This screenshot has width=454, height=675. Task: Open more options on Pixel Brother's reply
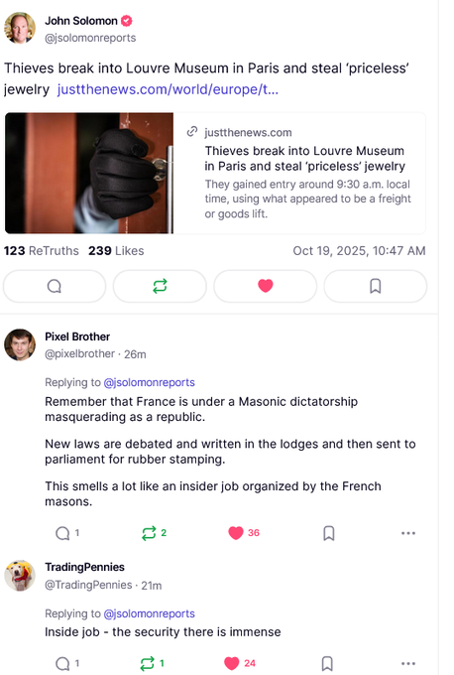point(408,533)
